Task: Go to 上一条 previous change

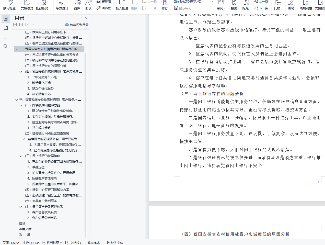Action: (x=261, y=2)
